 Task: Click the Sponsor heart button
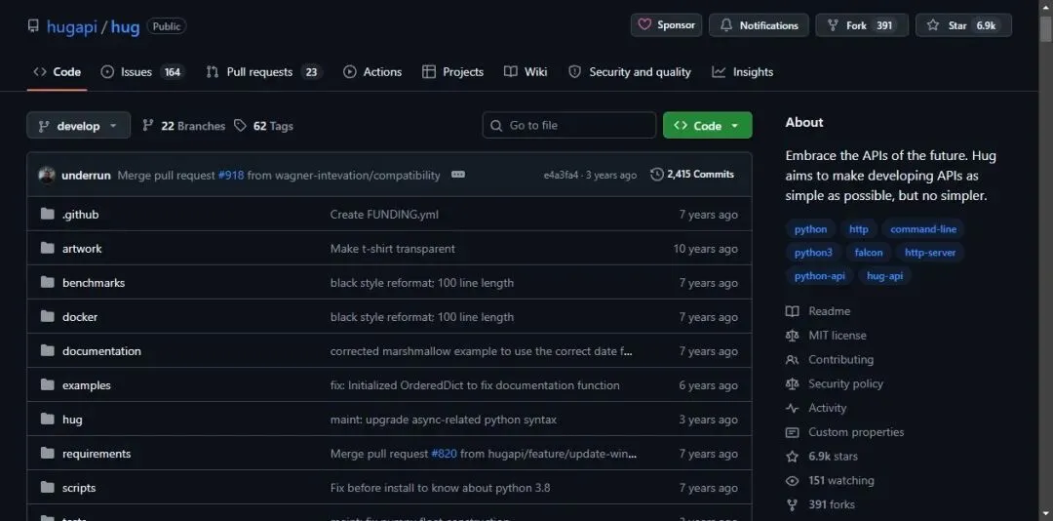pyautogui.click(x=666, y=24)
